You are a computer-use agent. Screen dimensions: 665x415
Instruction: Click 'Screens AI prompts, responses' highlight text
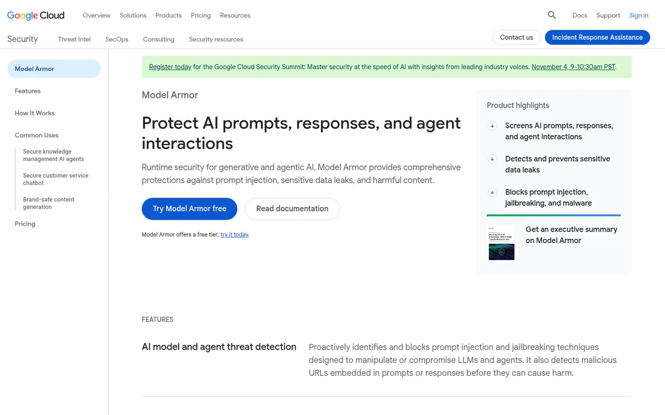(559, 131)
